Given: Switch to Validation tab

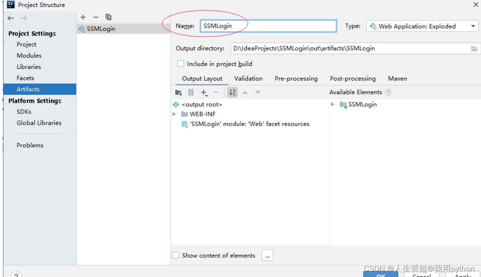Looking at the screenshot, I should (x=249, y=79).
